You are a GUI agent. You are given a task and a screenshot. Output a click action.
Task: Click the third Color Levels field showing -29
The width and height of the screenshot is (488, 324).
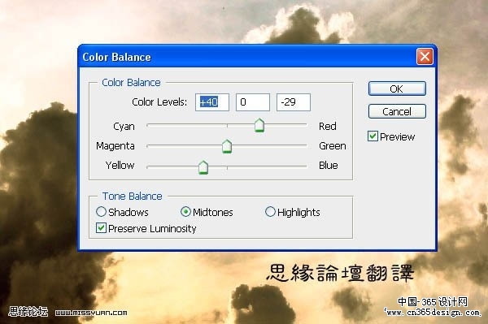pos(293,102)
